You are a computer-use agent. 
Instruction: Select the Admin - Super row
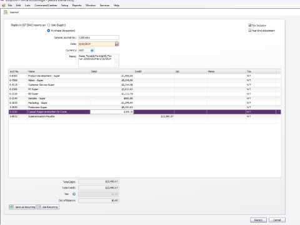(144, 81)
